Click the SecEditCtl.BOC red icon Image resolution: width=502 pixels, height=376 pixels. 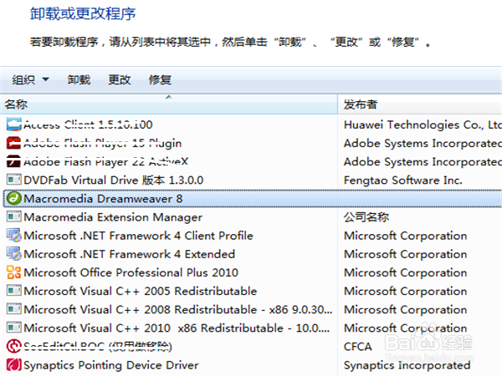click(13, 346)
